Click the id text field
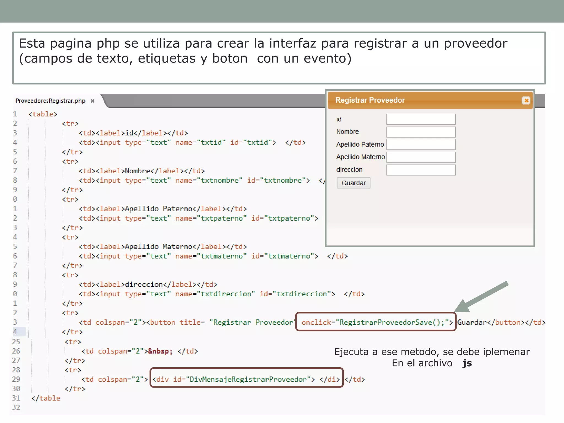 coord(421,119)
